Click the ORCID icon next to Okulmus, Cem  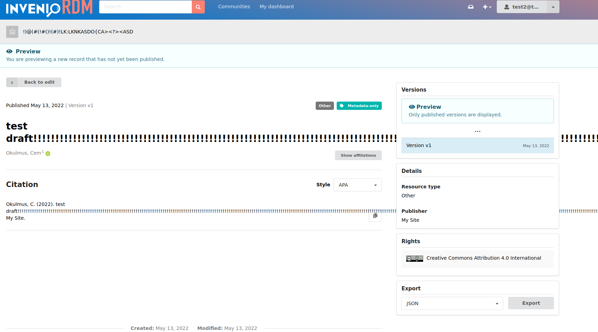48,154
